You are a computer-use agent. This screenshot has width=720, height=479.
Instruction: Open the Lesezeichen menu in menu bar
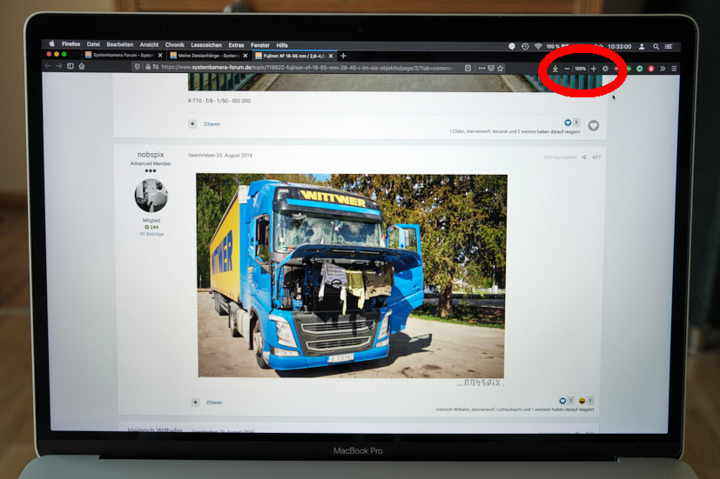[x=207, y=45]
